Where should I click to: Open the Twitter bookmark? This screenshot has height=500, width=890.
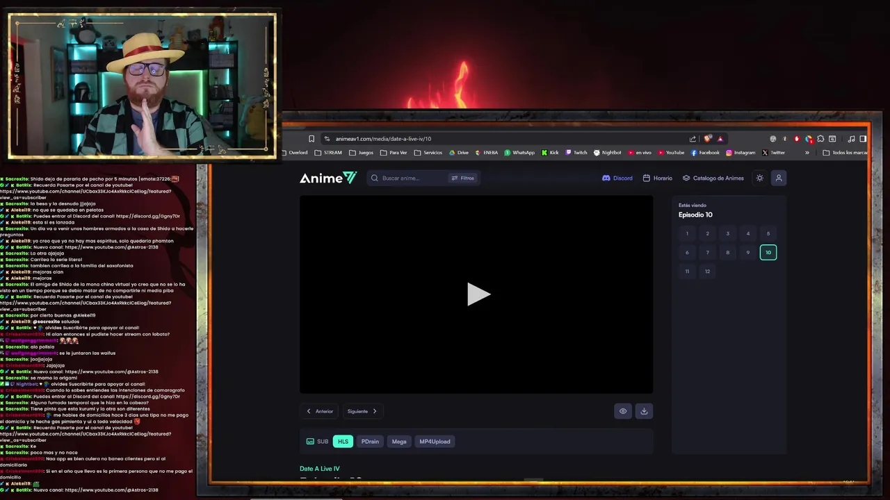click(x=773, y=153)
